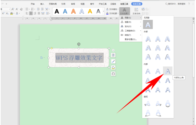
Task: Open the 发光(G) glow submenu
Action: (131, 27)
